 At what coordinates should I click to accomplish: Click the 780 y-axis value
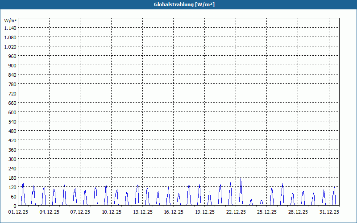pyautogui.click(x=12, y=84)
